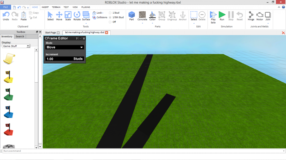
Task: Click the Edit Select dashed box
Action: coord(194,16)
